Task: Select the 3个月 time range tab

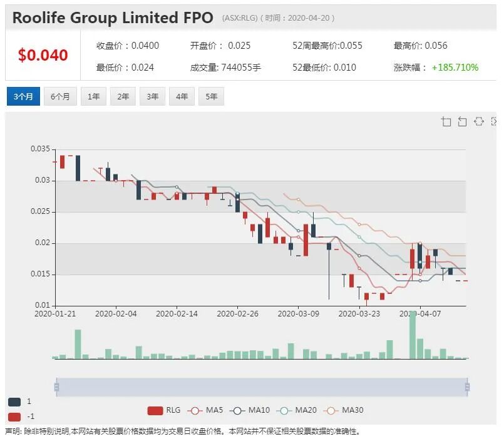Action: click(x=23, y=96)
